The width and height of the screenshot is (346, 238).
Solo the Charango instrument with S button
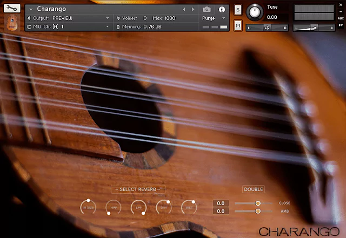point(238,10)
